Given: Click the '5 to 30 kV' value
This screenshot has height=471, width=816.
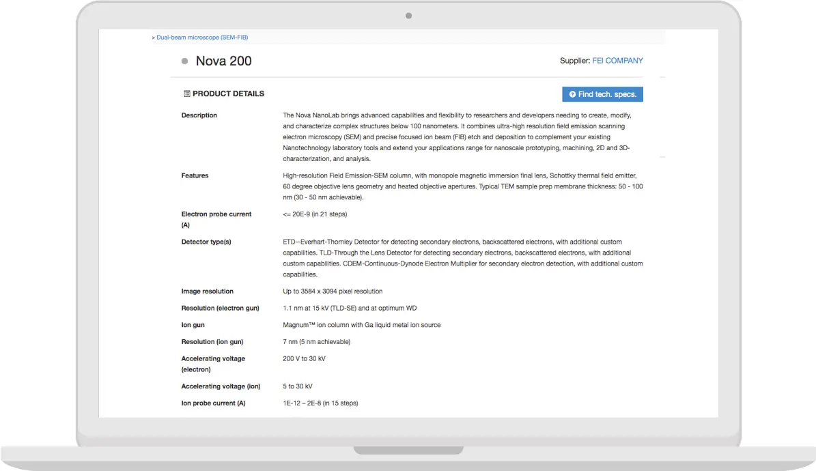Looking at the screenshot, I should click(x=298, y=386).
